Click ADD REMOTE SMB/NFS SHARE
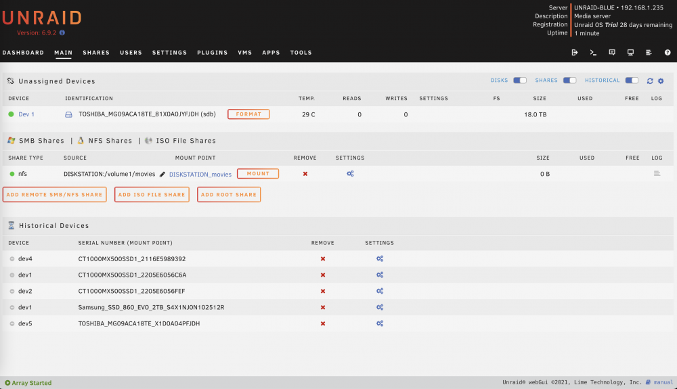 click(x=54, y=195)
